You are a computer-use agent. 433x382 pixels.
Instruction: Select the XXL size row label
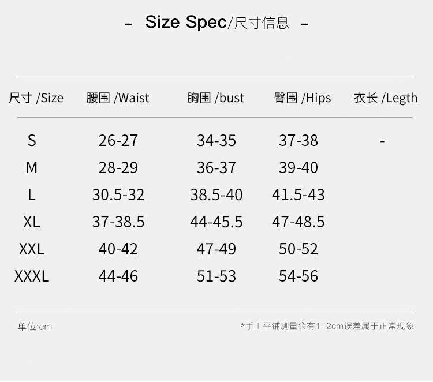coord(32,249)
